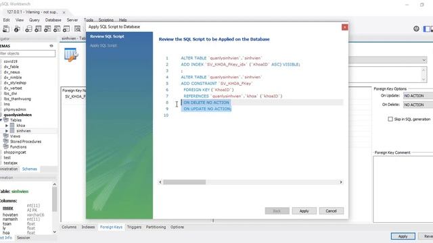Select the Schemas navigator tab

coord(30,169)
